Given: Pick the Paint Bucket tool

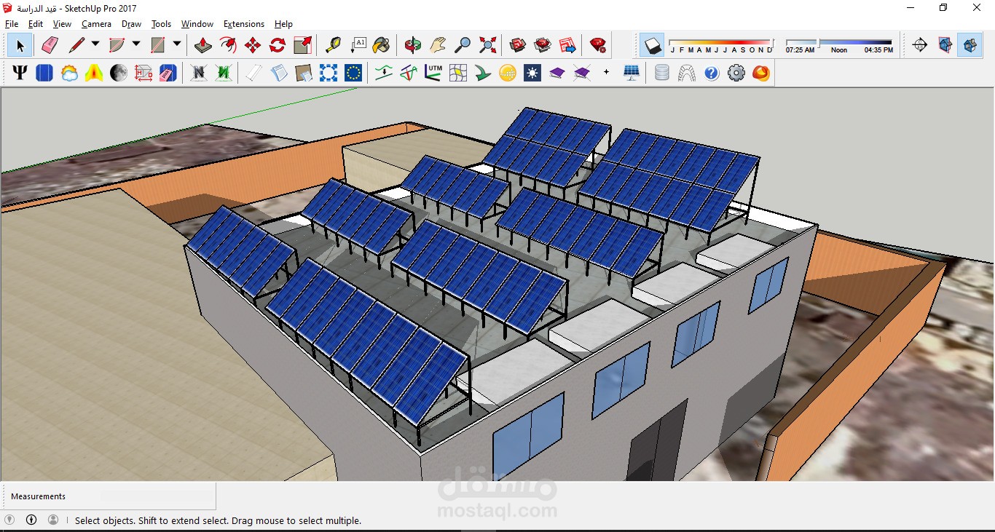Looking at the screenshot, I should click(x=381, y=45).
